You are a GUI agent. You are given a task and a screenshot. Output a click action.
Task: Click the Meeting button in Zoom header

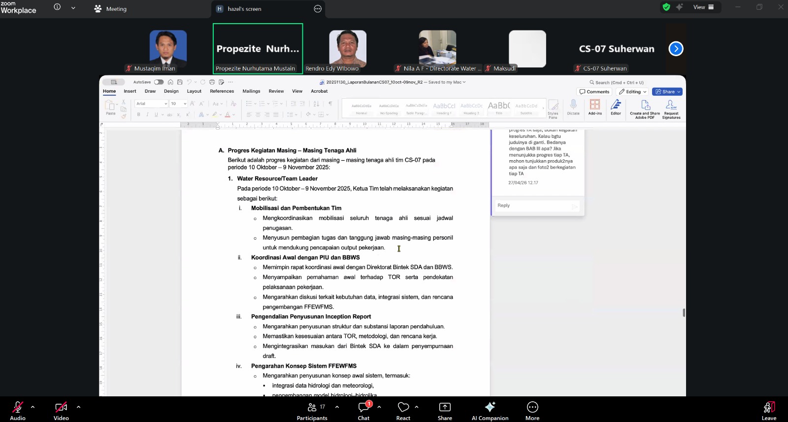click(x=110, y=9)
